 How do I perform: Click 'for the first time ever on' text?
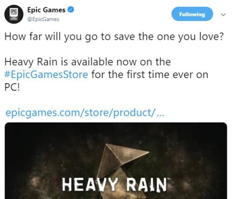[150, 74]
